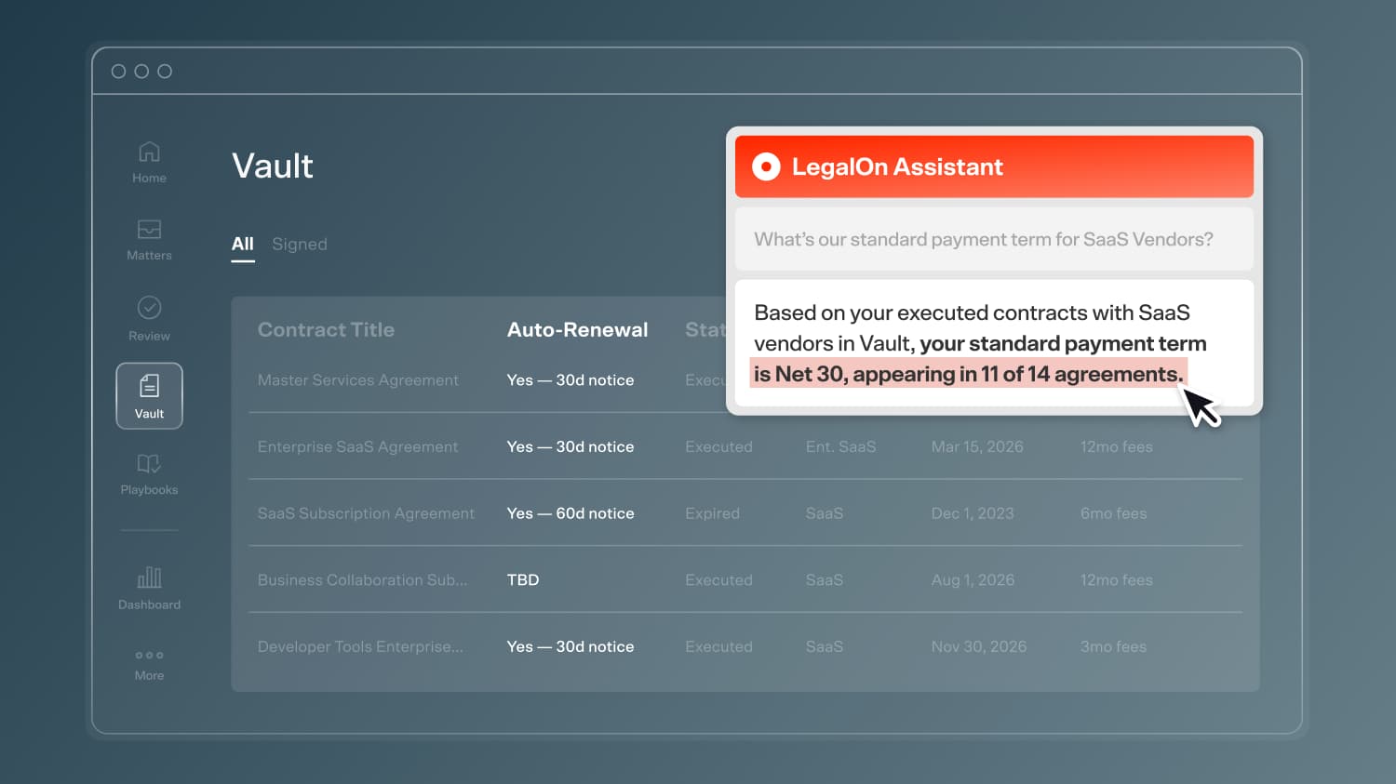Click the third window control circle
This screenshot has width=1396, height=784.
(165, 72)
